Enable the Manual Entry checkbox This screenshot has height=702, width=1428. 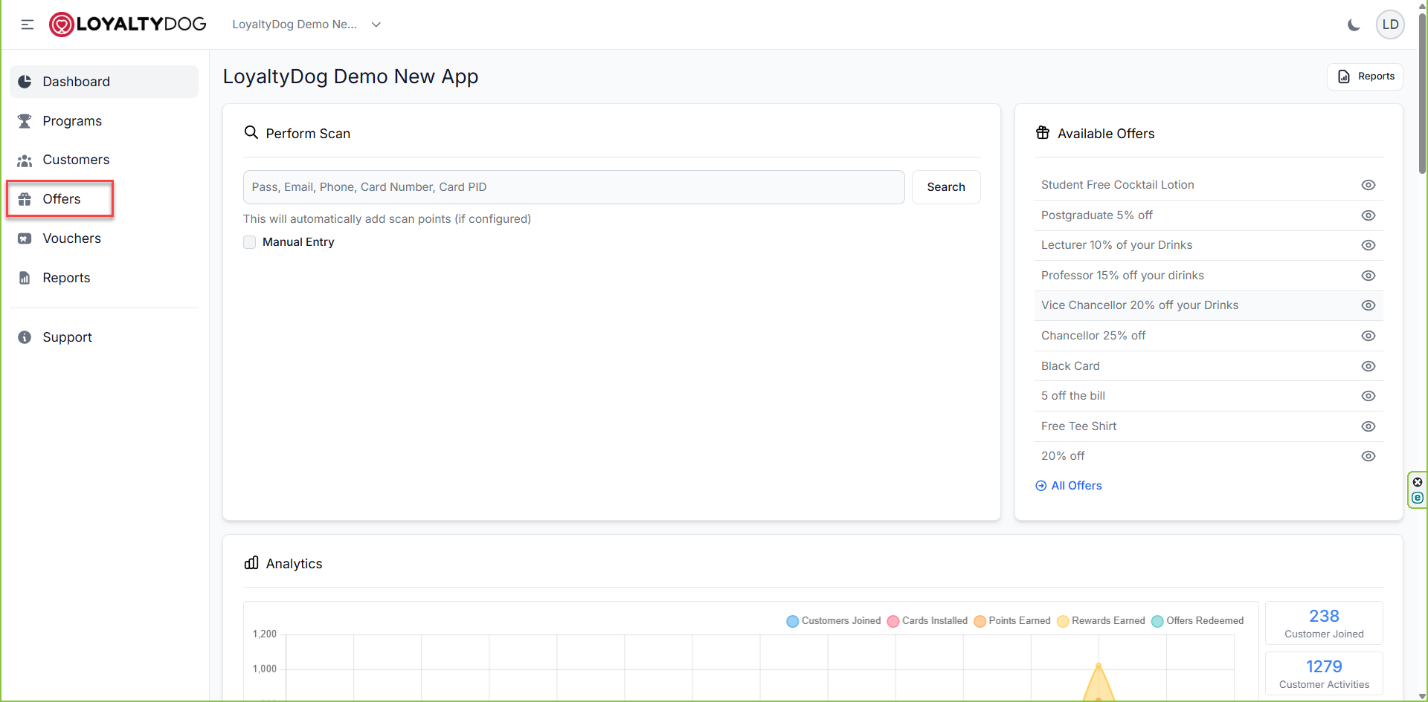[x=250, y=242]
